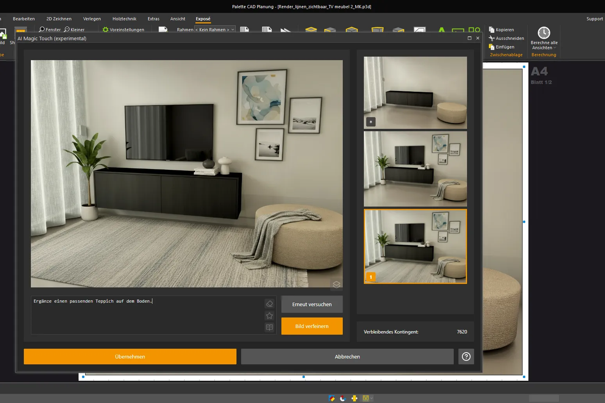Clear the prompt with the eraser icon
605x403 pixels.
[269, 304]
